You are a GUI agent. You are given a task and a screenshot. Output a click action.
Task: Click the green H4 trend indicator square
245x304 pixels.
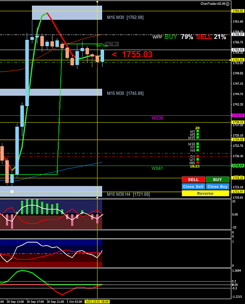[198, 150]
